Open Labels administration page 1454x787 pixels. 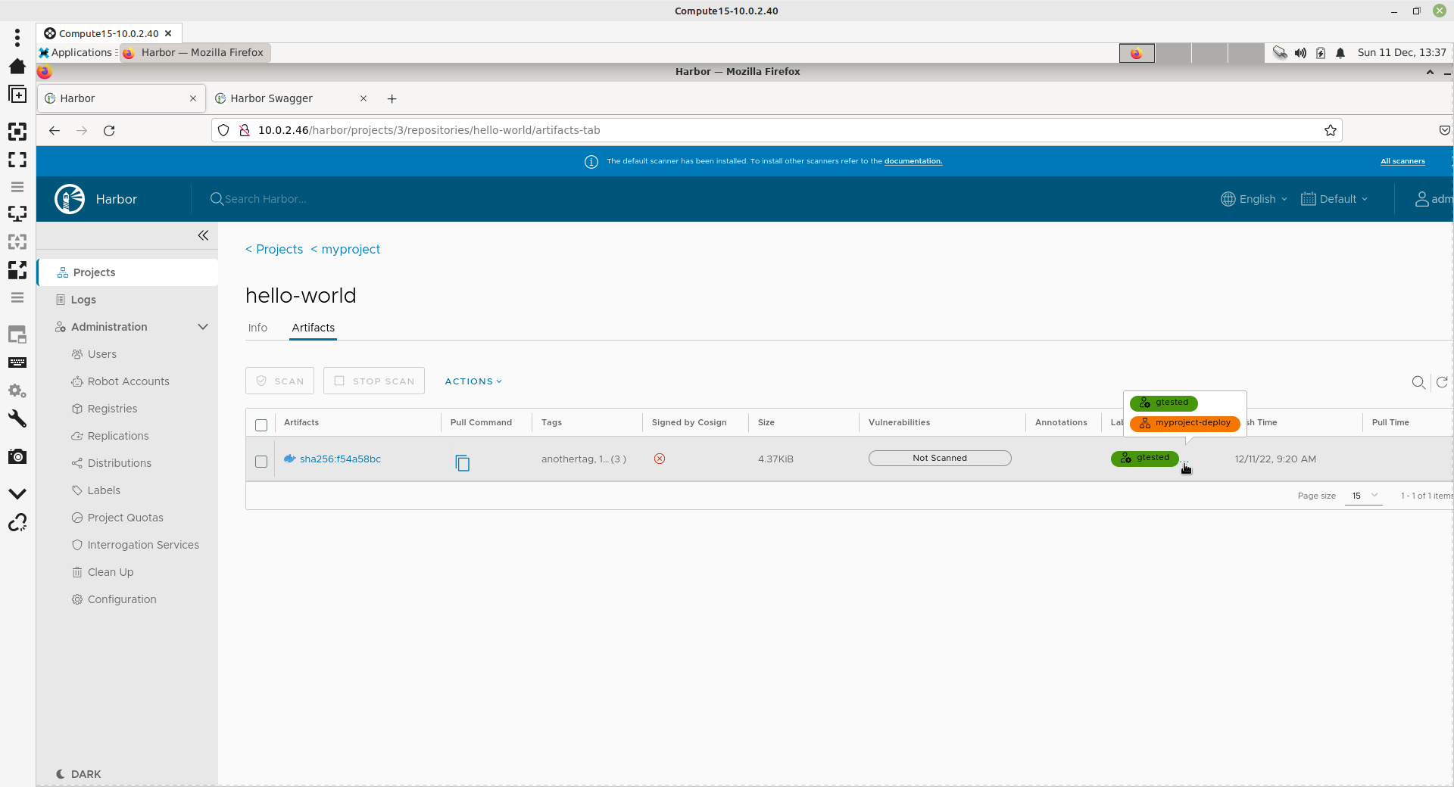click(x=104, y=490)
